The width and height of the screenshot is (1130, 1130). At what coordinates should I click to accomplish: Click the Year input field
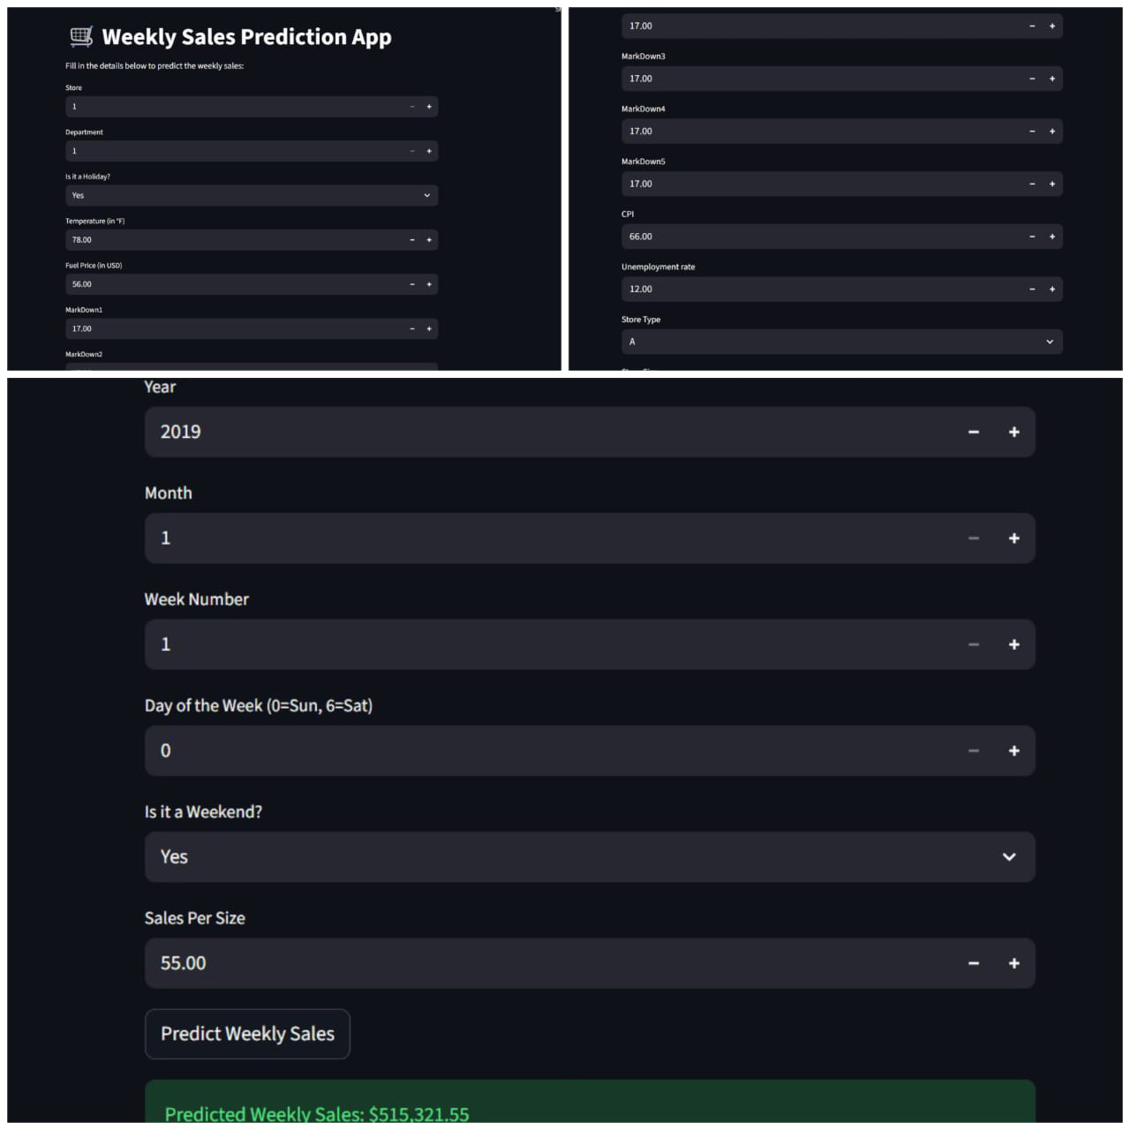tap(547, 432)
